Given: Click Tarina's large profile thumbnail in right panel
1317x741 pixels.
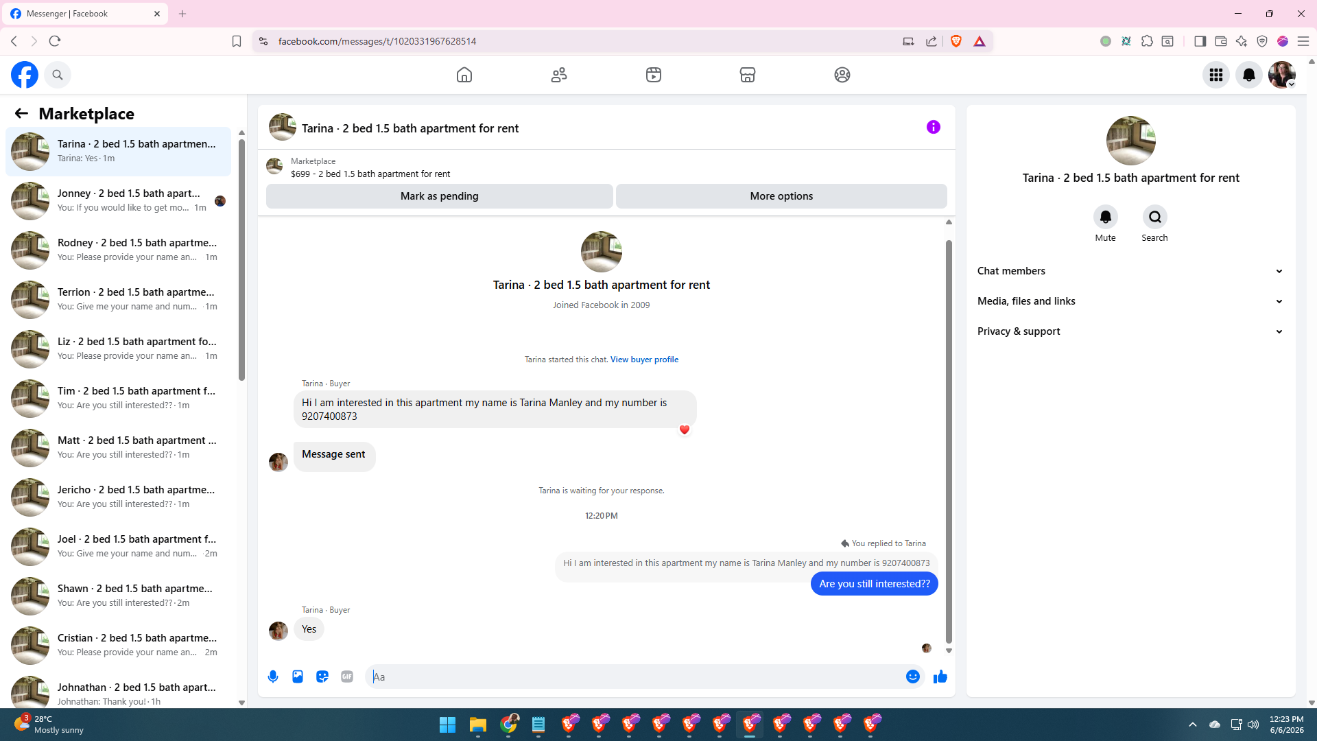Looking at the screenshot, I should coord(1130,141).
